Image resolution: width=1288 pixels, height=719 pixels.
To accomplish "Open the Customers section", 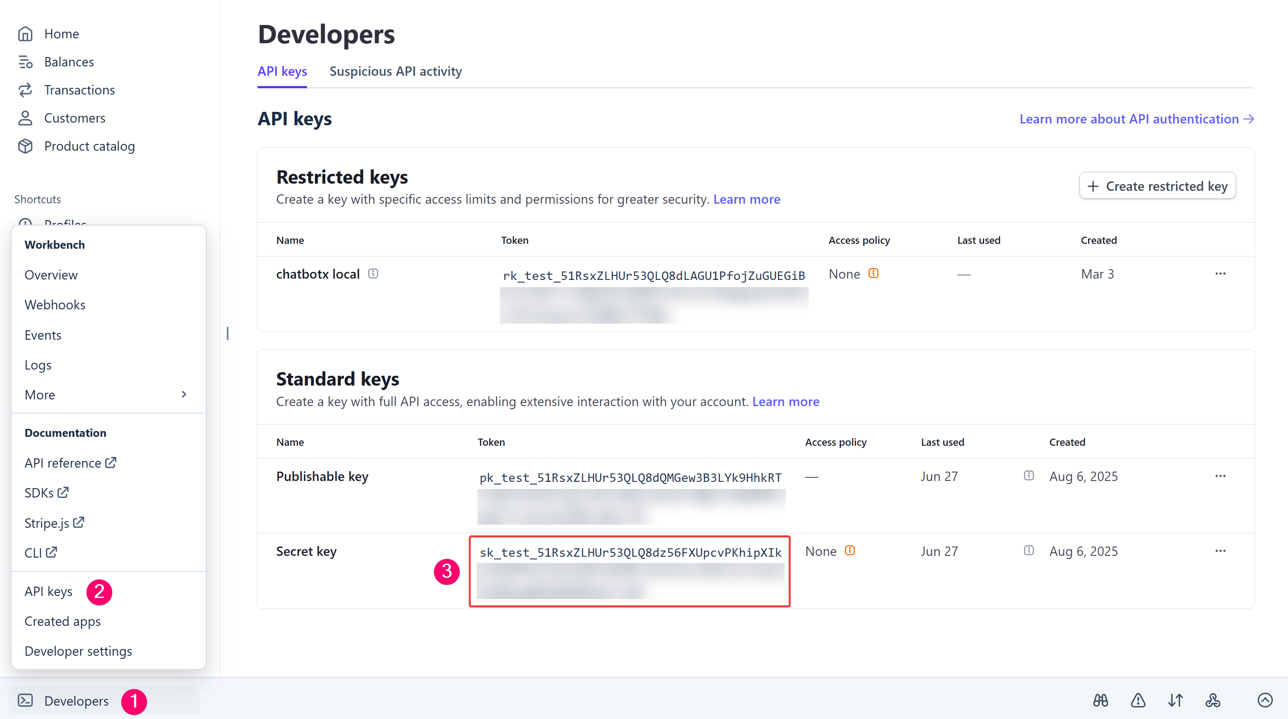I will click(74, 118).
